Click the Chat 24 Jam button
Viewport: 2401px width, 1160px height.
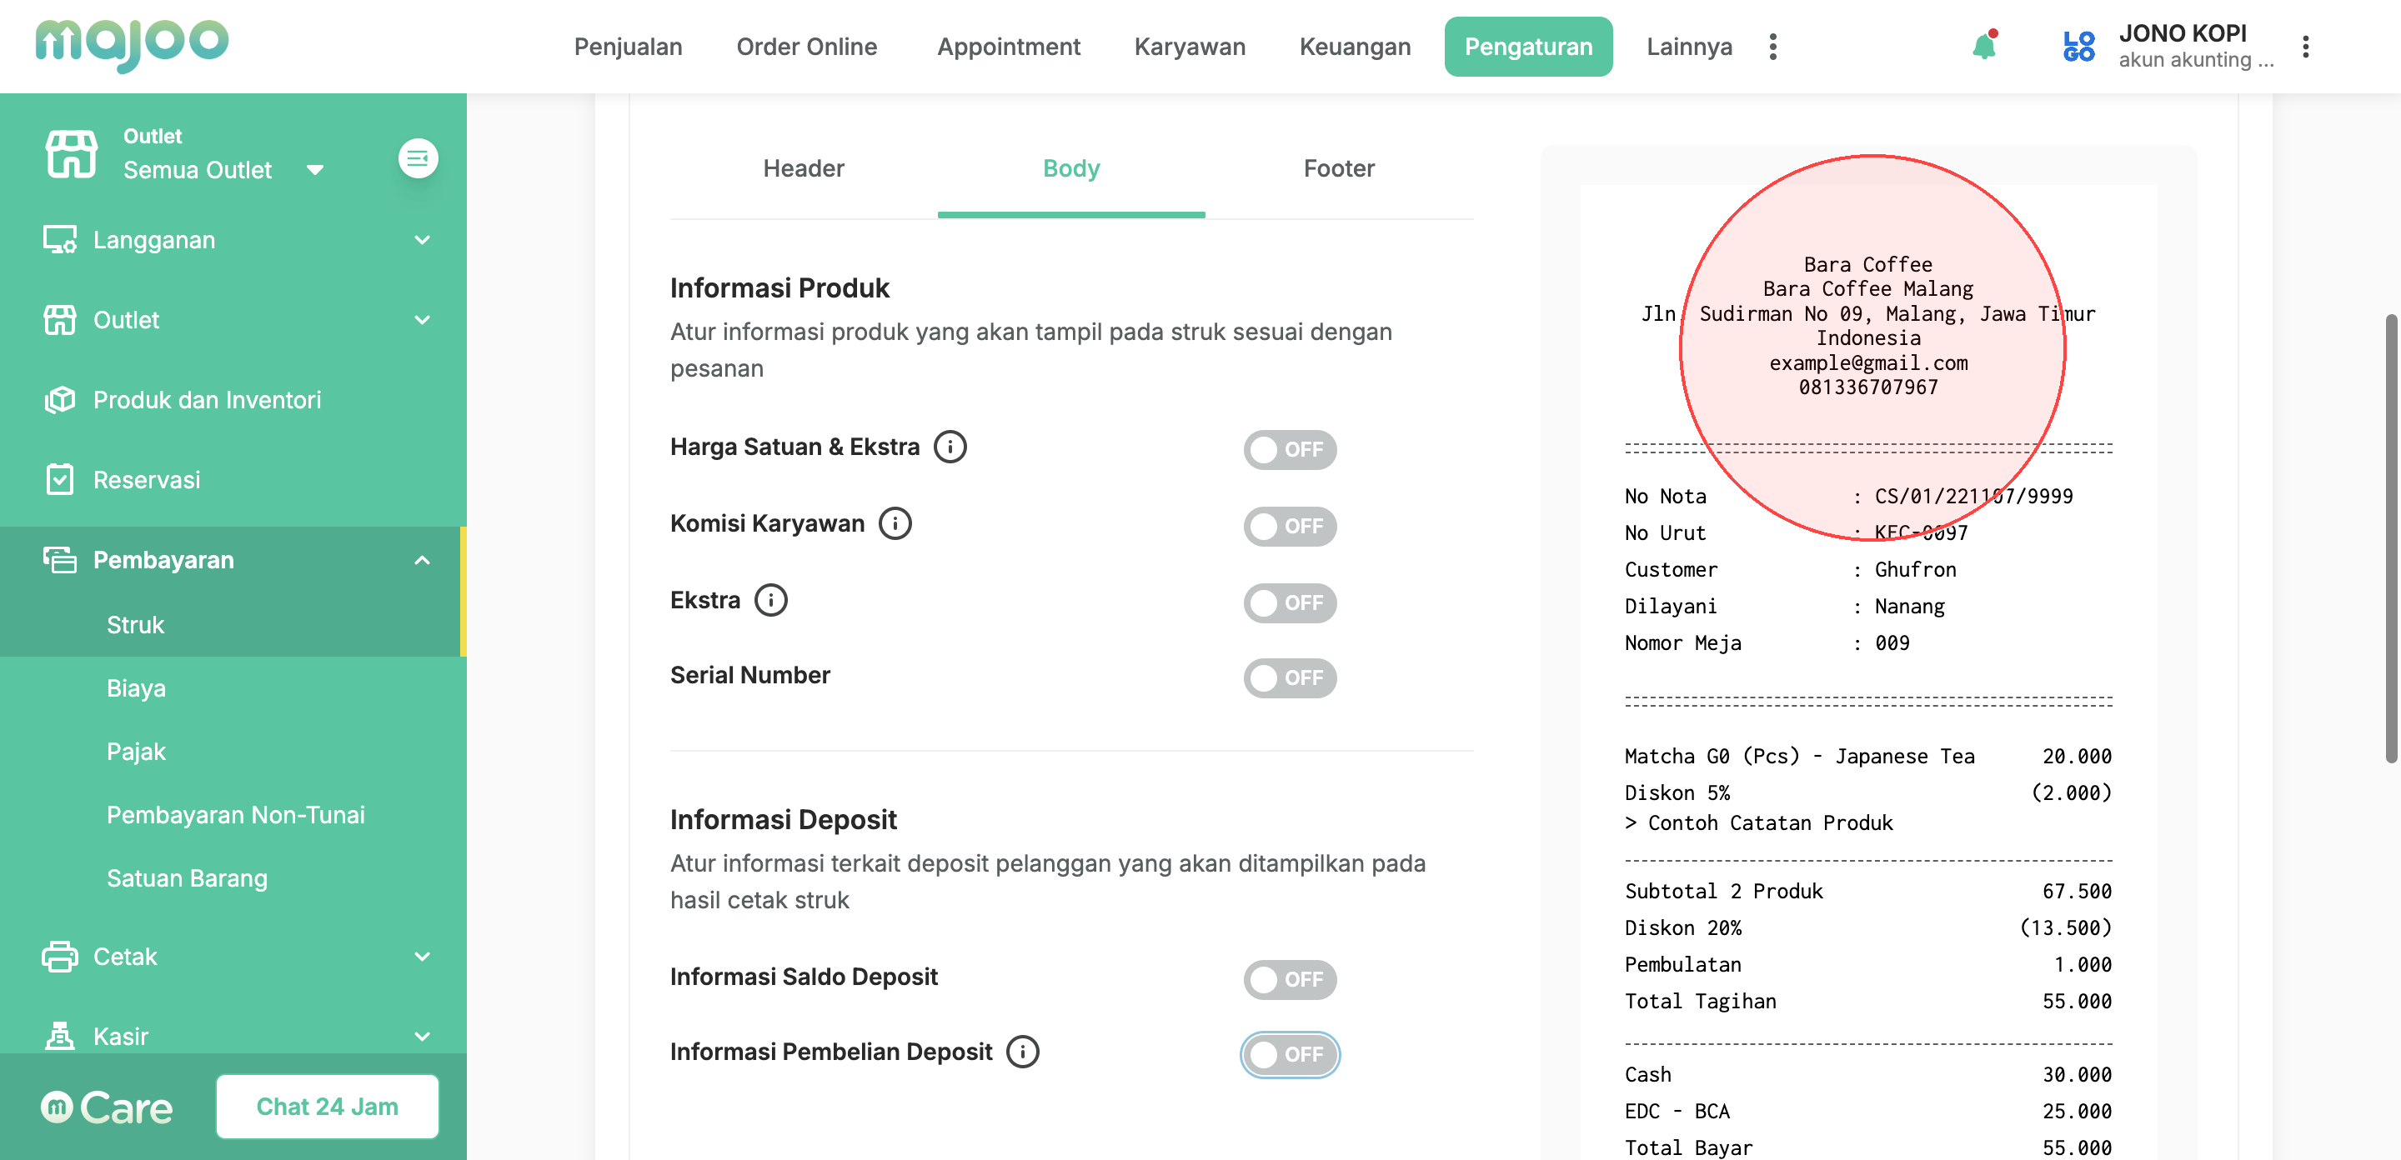tap(327, 1107)
